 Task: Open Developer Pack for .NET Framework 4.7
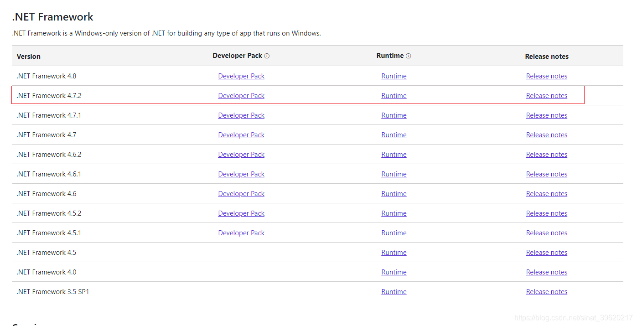point(241,135)
